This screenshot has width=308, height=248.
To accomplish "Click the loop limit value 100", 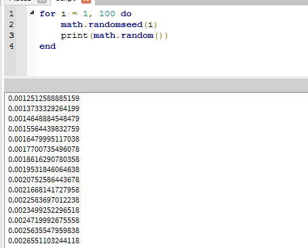I will tap(107, 14).
